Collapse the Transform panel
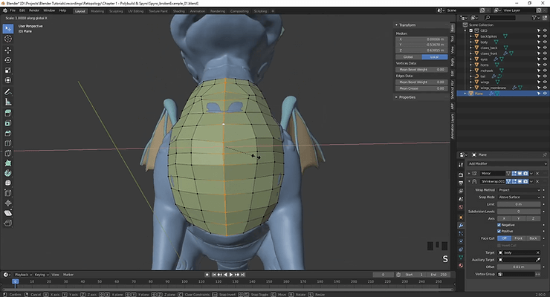 pos(396,25)
